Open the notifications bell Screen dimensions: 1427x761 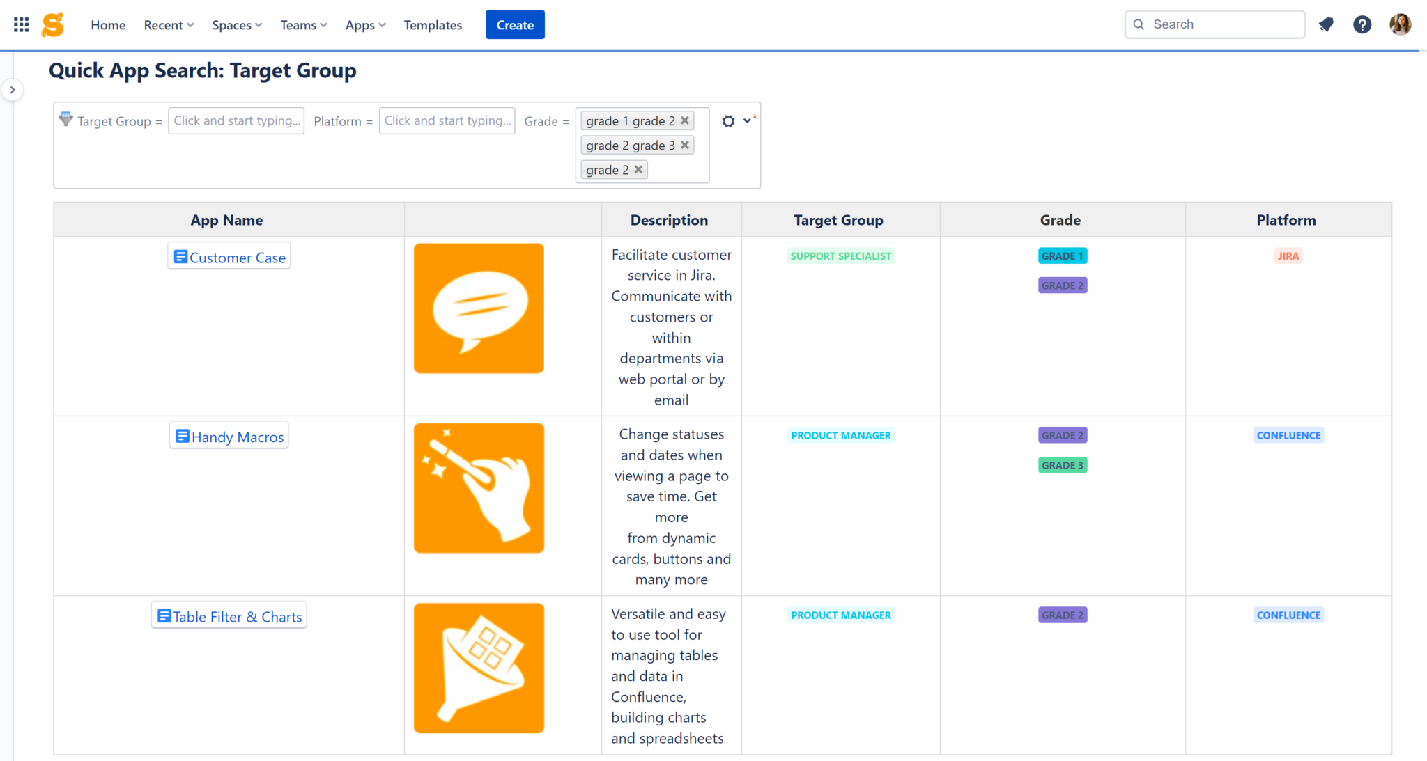click(1327, 24)
